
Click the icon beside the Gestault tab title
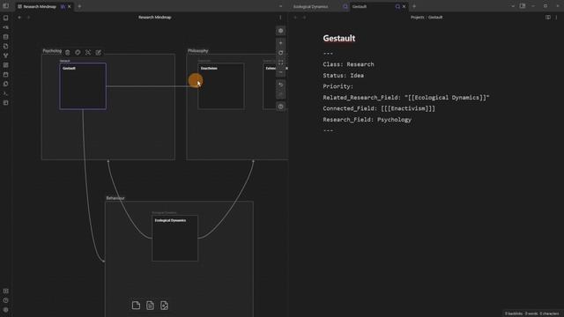[x=397, y=6]
